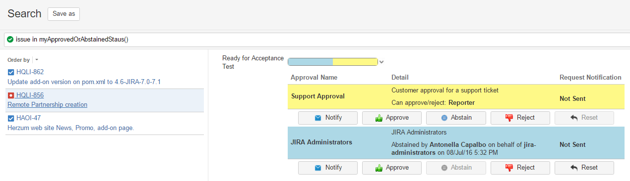This screenshot has height=181, width=630.
Task: Reject the JIRA Administrators approval
Action: [x=520, y=168]
